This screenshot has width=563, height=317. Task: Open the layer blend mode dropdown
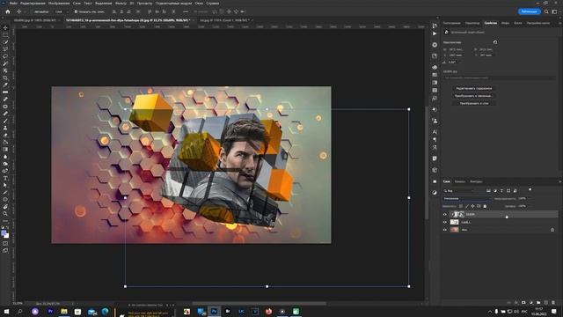[466, 198]
